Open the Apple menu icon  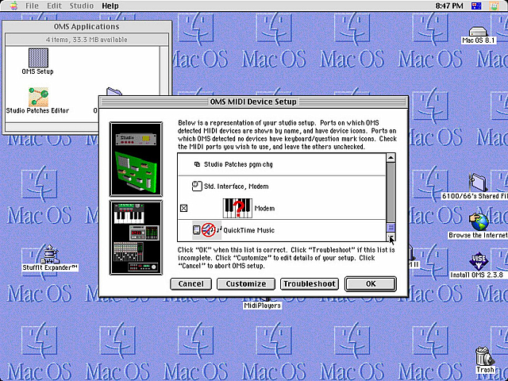point(13,6)
